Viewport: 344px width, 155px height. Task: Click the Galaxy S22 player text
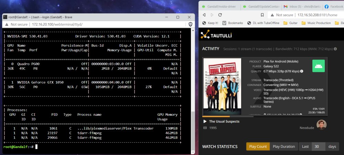pos(271,66)
